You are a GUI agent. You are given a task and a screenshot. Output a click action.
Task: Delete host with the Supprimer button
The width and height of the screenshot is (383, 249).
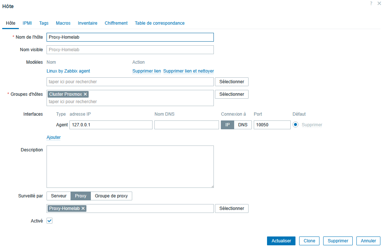coord(338,241)
